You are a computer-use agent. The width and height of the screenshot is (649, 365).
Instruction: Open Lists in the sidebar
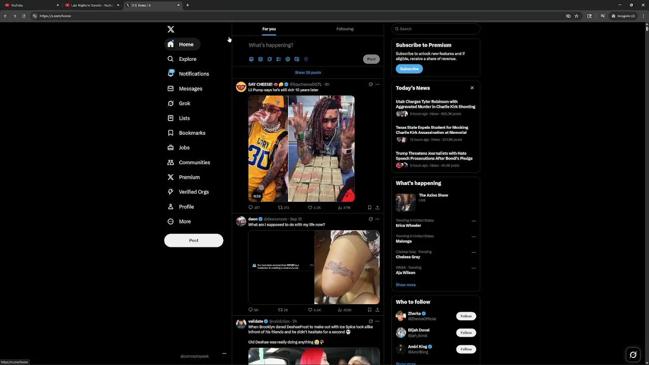point(179,118)
